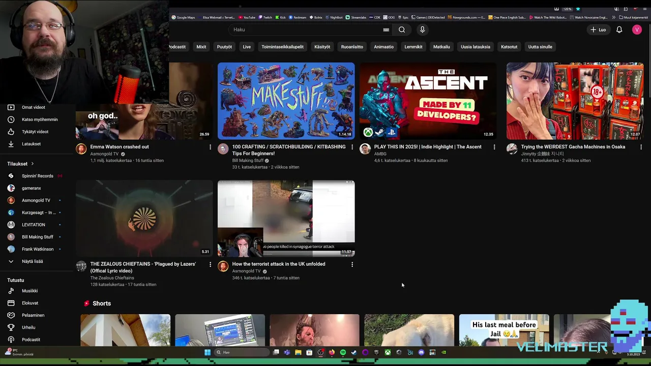Open the on-screen keyboard icon in search box

point(386,29)
